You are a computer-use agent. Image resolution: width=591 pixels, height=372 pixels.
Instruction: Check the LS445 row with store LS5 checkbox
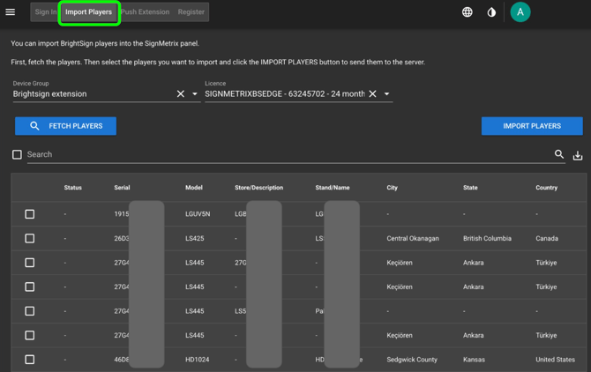click(x=29, y=311)
